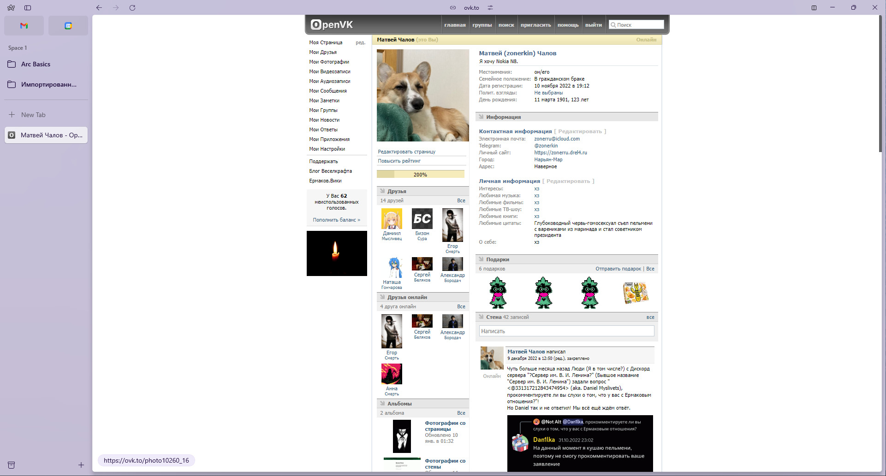Click все in the Стена header

[650, 317]
